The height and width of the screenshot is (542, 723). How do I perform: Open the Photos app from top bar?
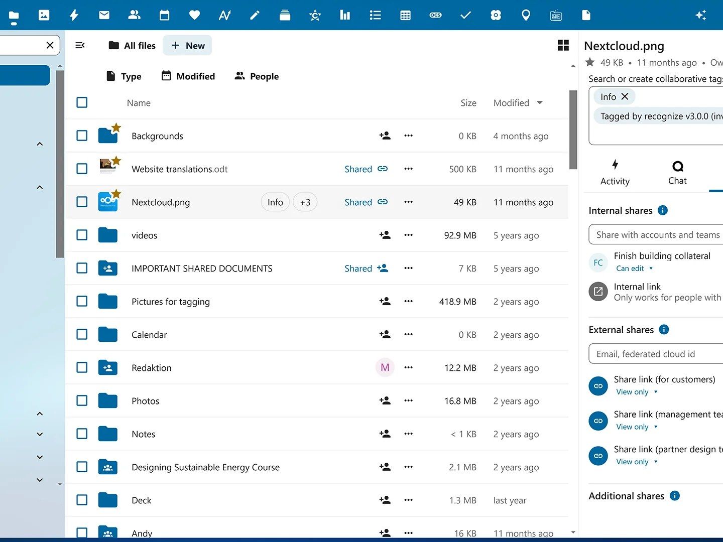pyautogui.click(x=44, y=15)
